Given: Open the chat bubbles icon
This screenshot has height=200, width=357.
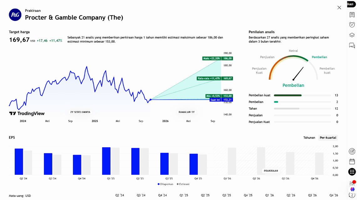Looking at the screenshot, I should coord(352,46).
